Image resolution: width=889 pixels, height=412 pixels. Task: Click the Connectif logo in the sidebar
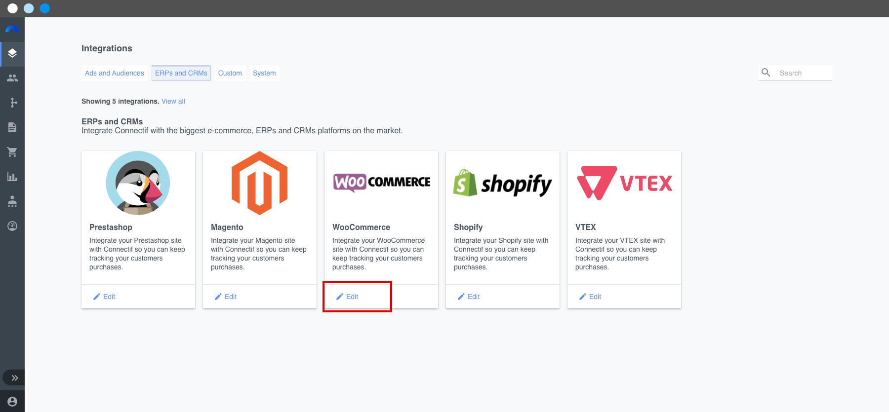coord(12,29)
